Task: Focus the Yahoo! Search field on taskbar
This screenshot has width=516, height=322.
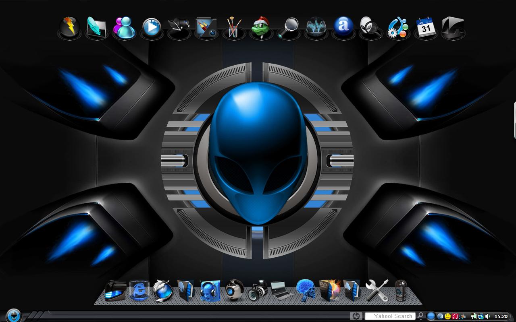Action: (390, 316)
